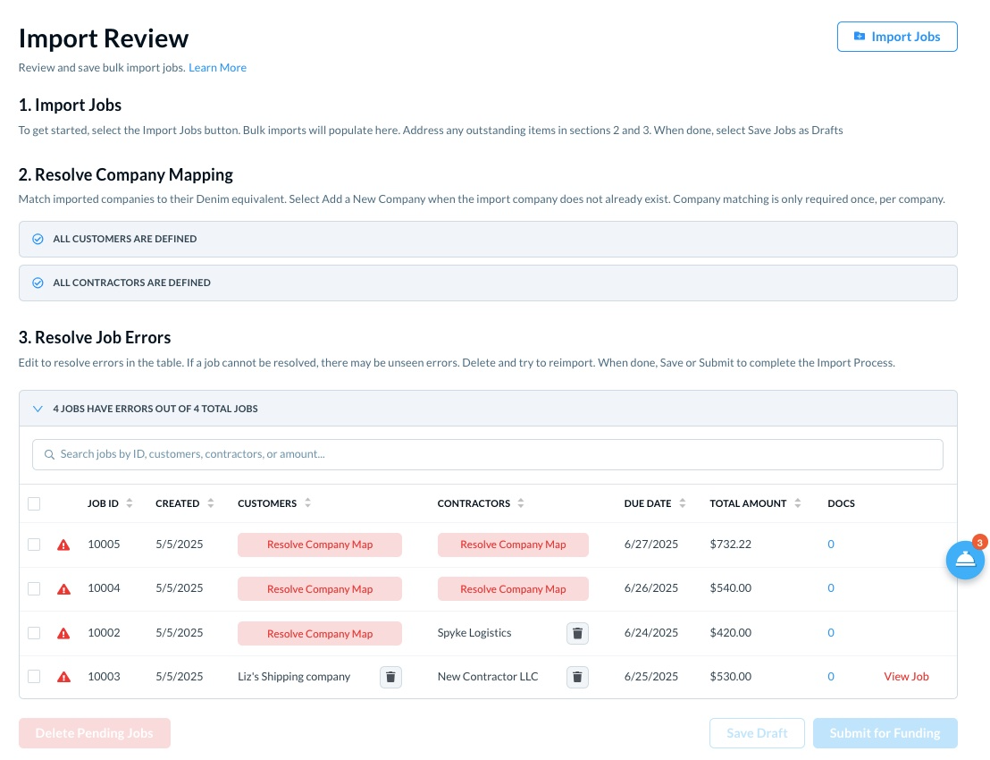Expand All Customers Are Defined panel
Viewport: 990px width, 760px height.
point(487,240)
